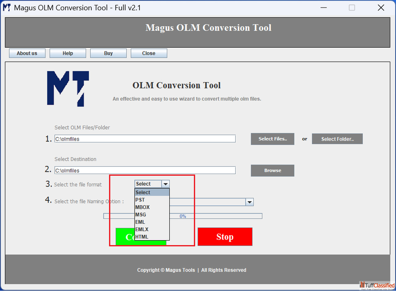Open the Help button
The image size is (396, 291).
68,53
